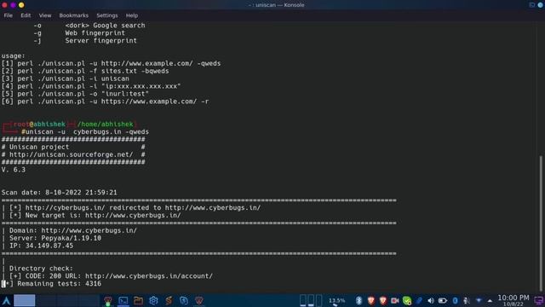This screenshot has width=545, height=307.
Task: Open the Settings menu
Action: coord(107,15)
